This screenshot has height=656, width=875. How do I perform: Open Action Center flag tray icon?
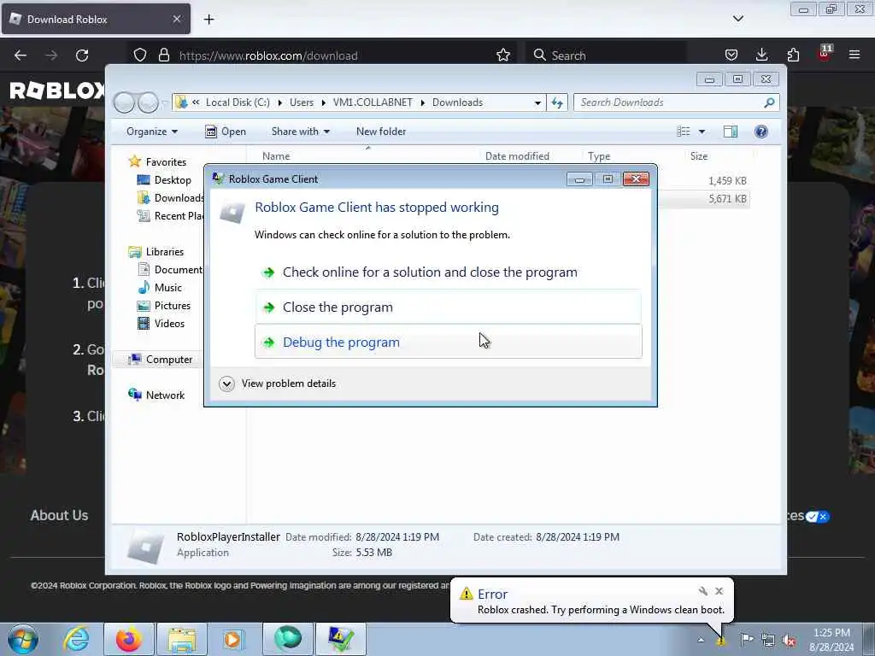pyautogui.click(x=747, y=639)
